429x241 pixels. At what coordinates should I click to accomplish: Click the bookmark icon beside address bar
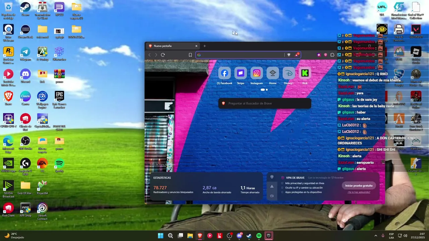190,55
